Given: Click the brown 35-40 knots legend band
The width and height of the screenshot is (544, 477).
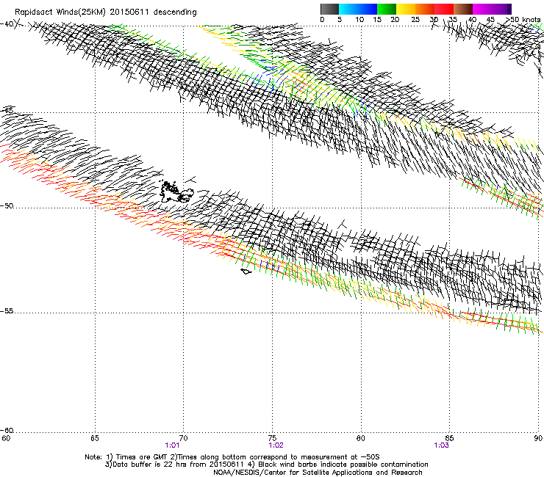Looking at the screenshot, I should [x=463, y=9].
